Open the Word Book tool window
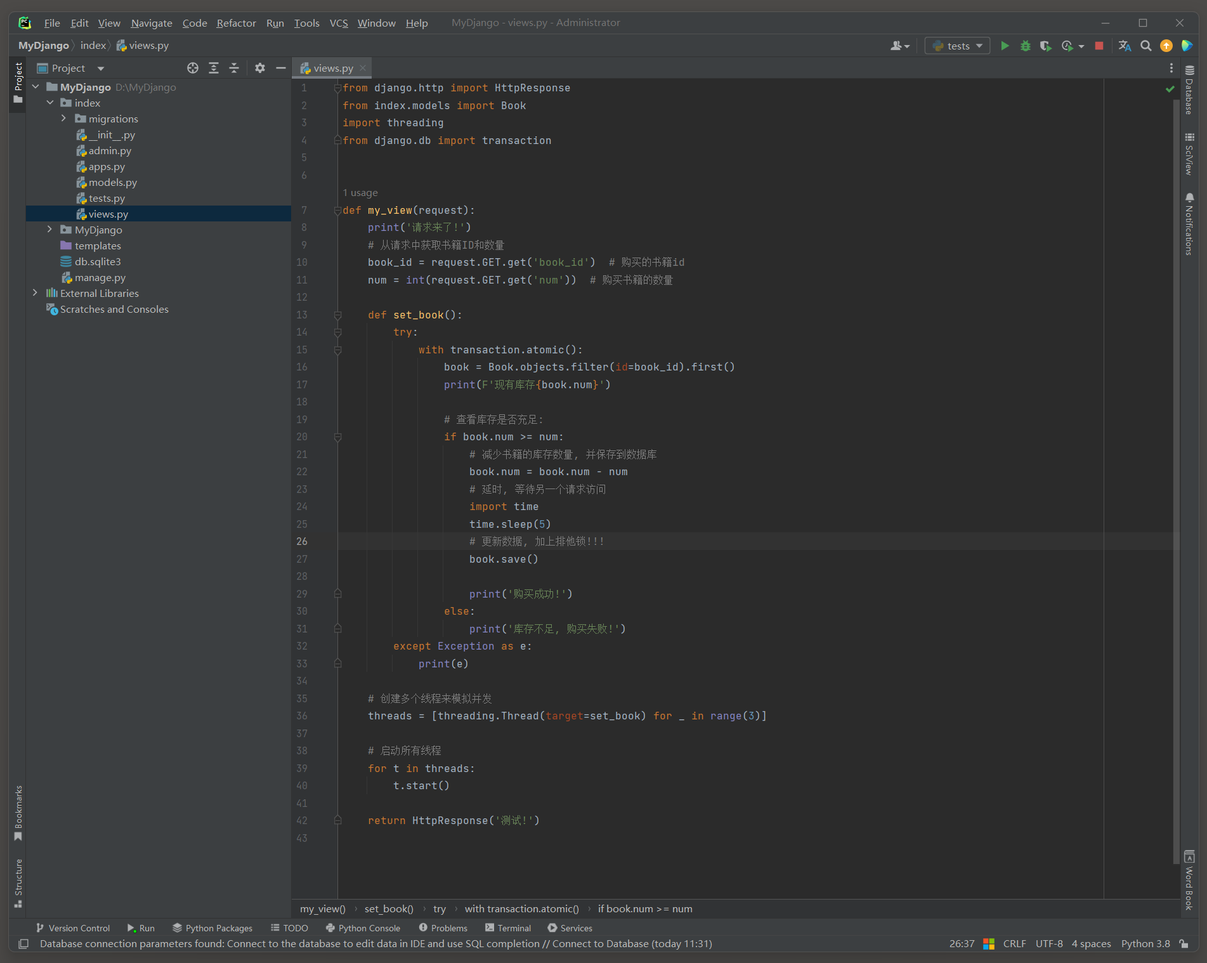1207x963 pixels. [1189, 880]
